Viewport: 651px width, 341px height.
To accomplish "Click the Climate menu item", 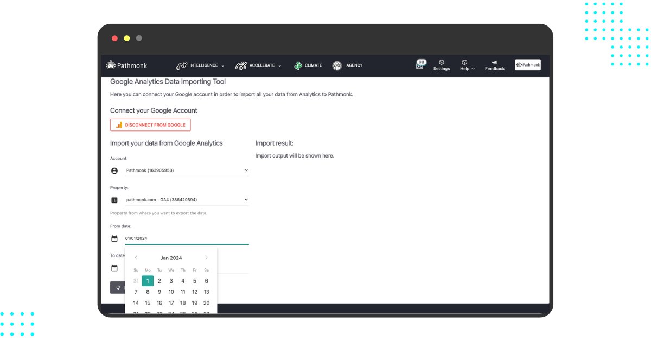I will (x=312, y=65).
